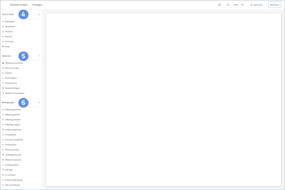Click the Warten clock icon
285x190 pixels.
(3, 73)
